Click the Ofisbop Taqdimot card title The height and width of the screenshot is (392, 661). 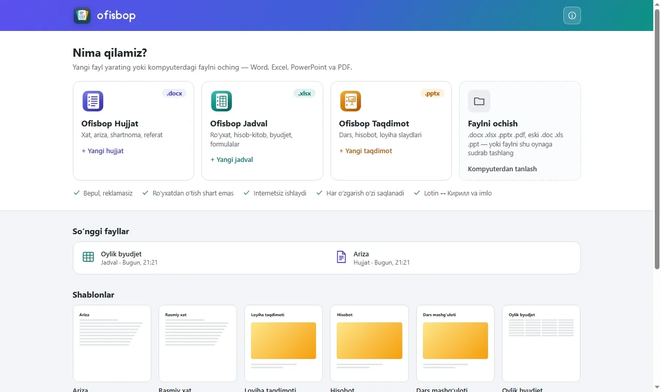[x=374, y=124]
